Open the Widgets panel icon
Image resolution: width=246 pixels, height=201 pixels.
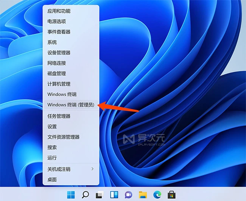pos(114,195)
